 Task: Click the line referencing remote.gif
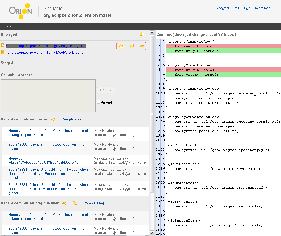coord(219,225)
